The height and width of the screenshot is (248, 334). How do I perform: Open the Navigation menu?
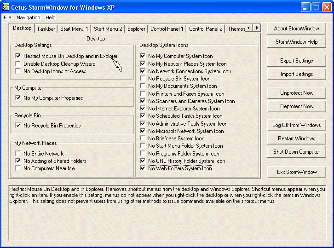[x=29, y=17]
